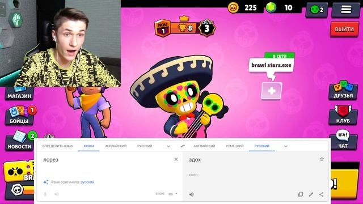363x204 pixels.
Task: Swap the translation languages
Action: (183, 146)
